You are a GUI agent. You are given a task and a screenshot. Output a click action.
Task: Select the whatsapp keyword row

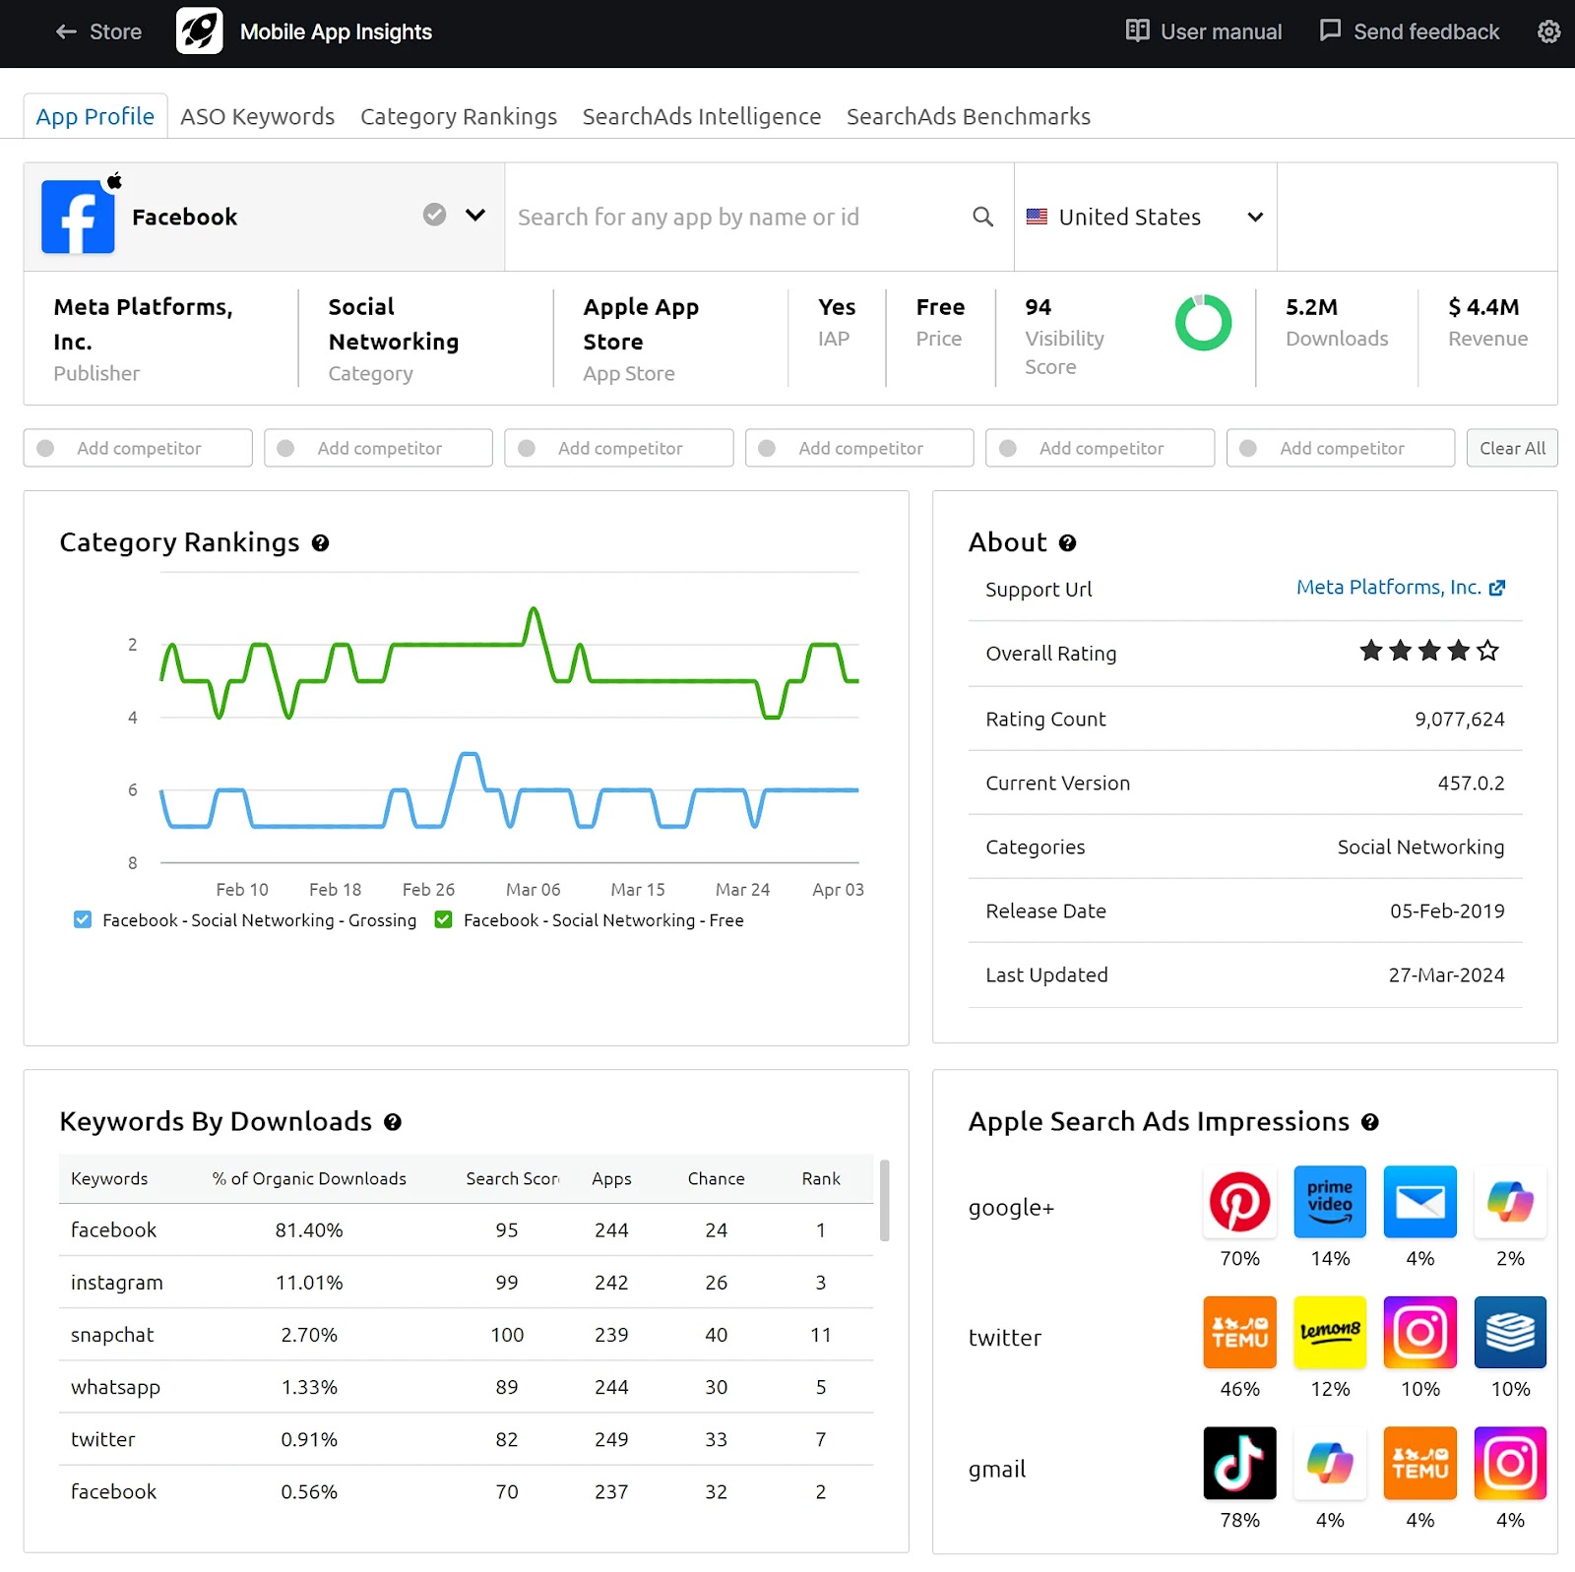pyautogui.click(x=467, y=1387)
